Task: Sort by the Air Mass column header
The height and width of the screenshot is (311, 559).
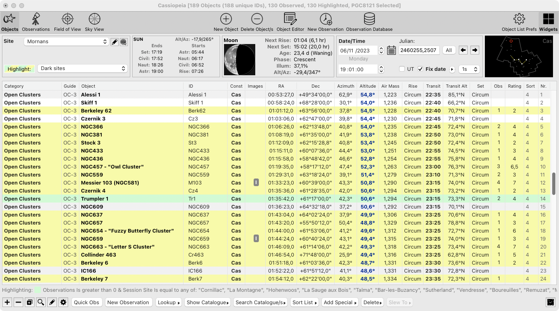Action: 390,86
